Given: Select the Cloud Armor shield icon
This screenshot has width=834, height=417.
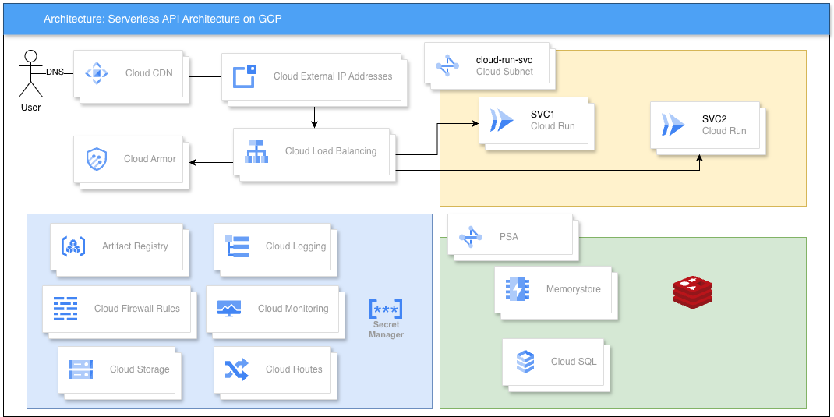Looking at the screenshot, I should click(x=97, y=158).
